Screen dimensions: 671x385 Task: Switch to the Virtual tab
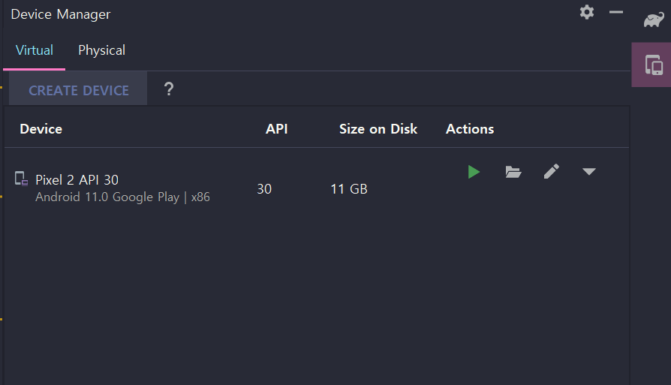pos(35,50)
